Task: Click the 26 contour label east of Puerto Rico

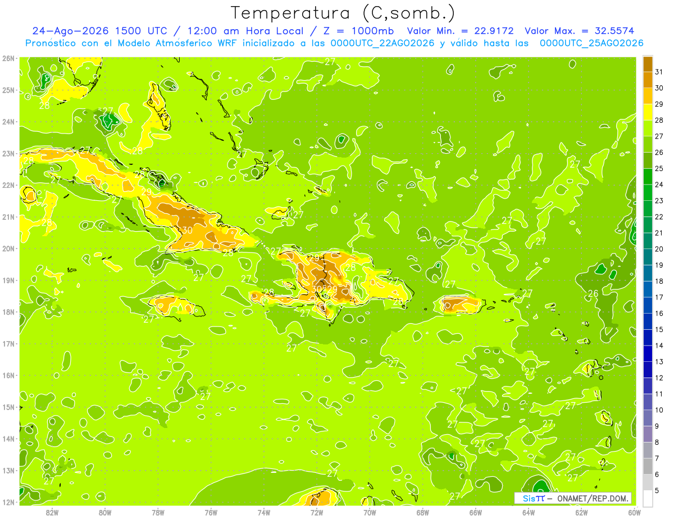Action: pos(593,293)
